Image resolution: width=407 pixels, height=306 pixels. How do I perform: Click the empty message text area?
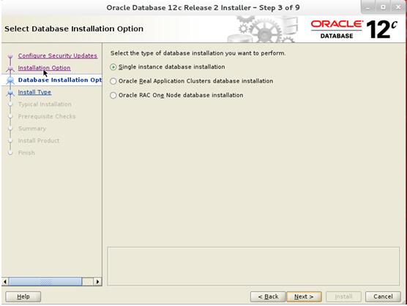(x=253, y=267)
